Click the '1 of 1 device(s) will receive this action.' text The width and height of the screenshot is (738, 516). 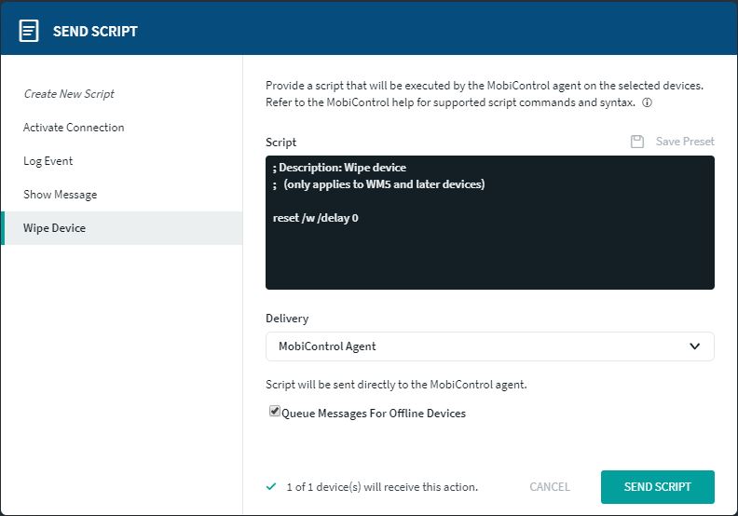point(382,487)
